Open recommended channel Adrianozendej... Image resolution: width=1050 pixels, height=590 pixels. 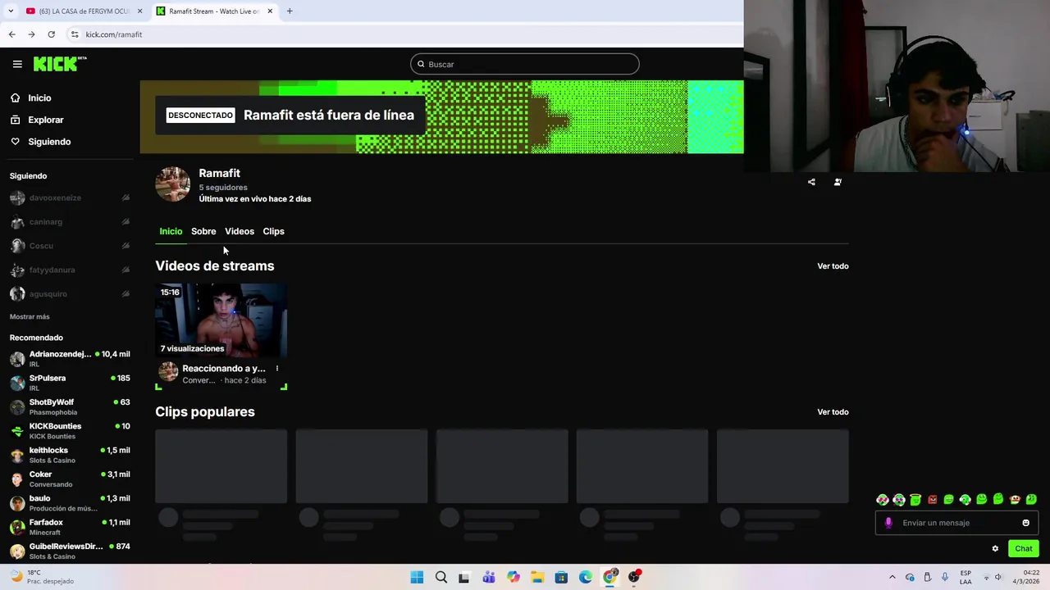70,359
